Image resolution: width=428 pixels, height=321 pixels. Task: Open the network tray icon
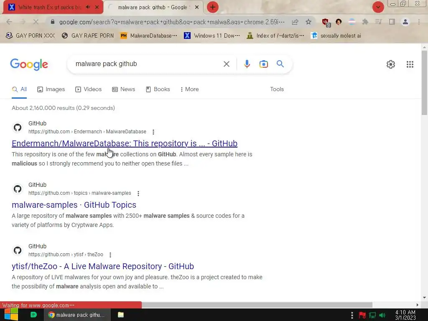point(372,315)
